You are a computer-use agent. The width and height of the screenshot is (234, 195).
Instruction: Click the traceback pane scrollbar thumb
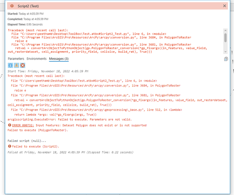226,38
